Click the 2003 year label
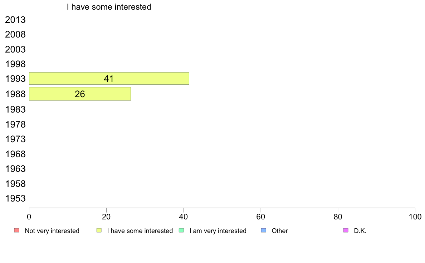 pyautogui.click(x=15, y=50)
